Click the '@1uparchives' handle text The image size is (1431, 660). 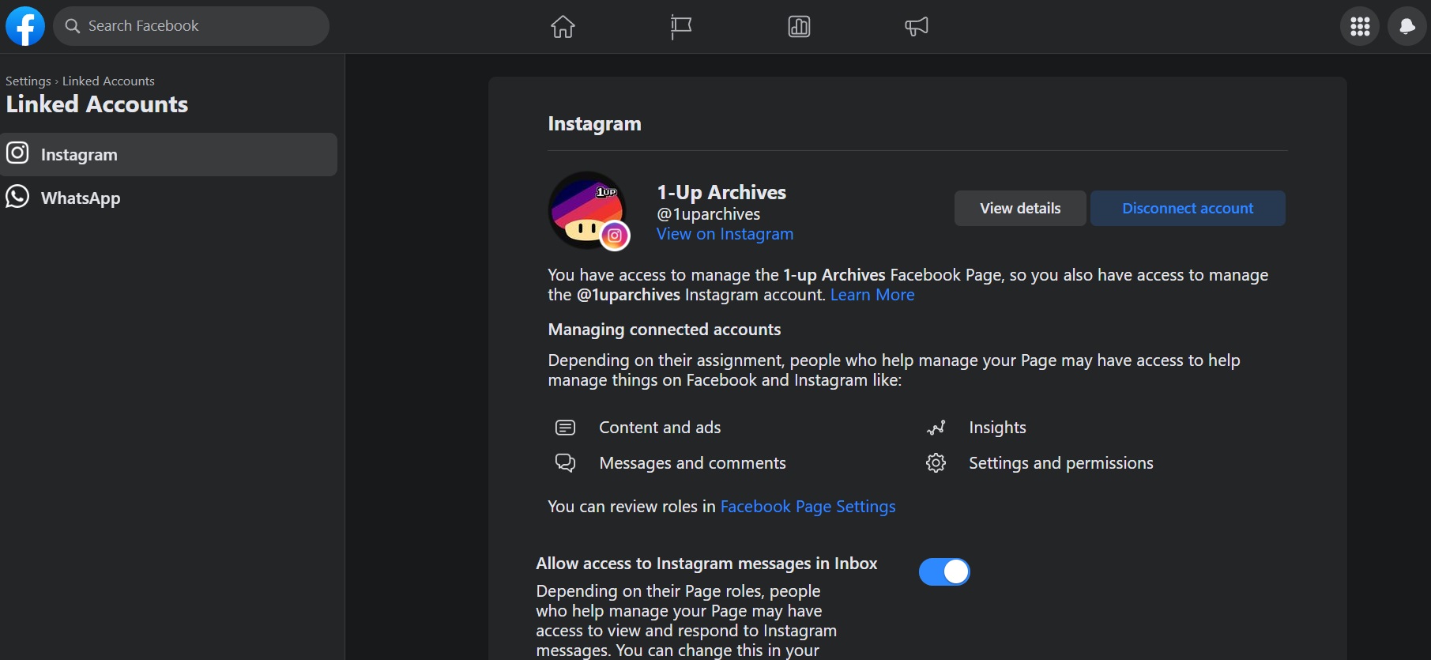pyautogui.click(x=709, y=214)
